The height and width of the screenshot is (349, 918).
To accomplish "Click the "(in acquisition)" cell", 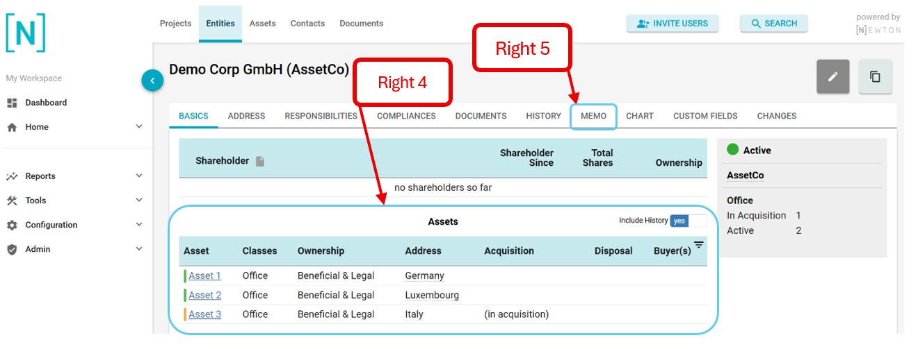I will pos(517,314).
